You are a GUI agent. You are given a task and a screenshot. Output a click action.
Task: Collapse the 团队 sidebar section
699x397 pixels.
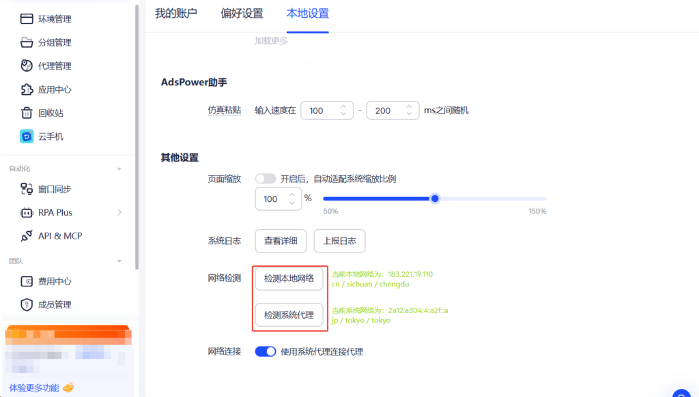(119, 261)
